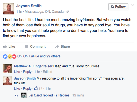The image size is (137, 102).
Task: Open Jayson Smith's profile from the post header
Action: (x=29, y=6)
